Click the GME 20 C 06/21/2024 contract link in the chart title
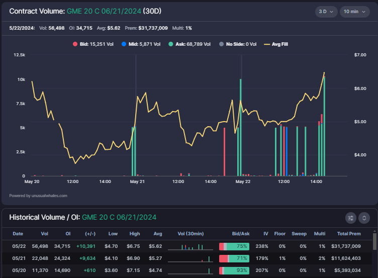Viewport: 378px width, 278px height. [x=104, y=11]
